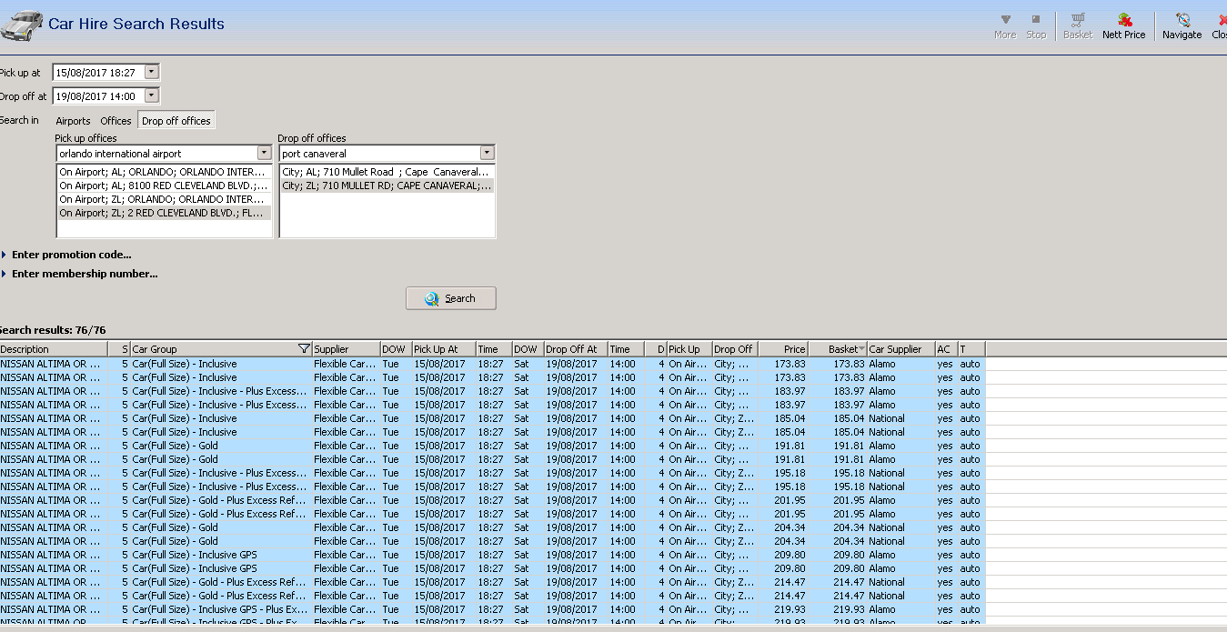The height and width of the screenshot is (632, 1227).
Task: Click Car Group cell 'Car(Full Size) - Inclusive GPS' first row
Action: (221, 555)
